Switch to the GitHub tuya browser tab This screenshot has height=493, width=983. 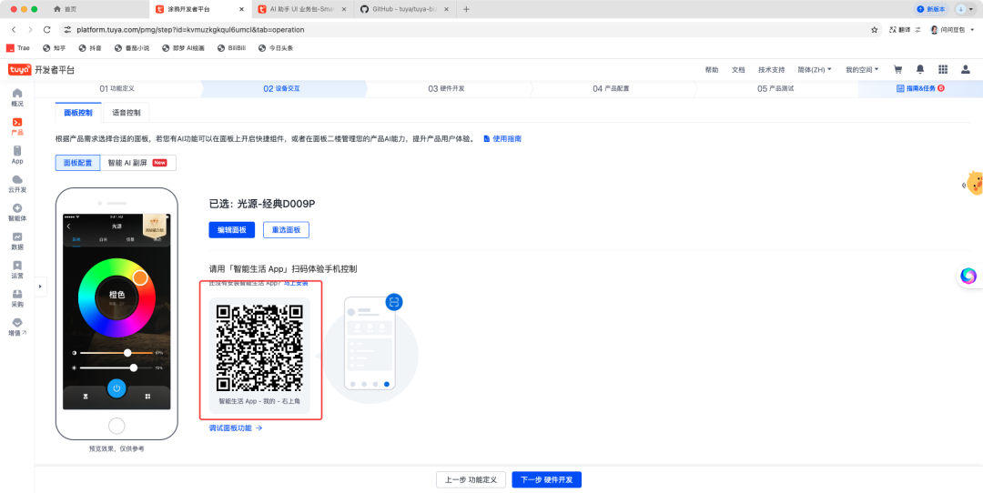(x=405, y=9)
